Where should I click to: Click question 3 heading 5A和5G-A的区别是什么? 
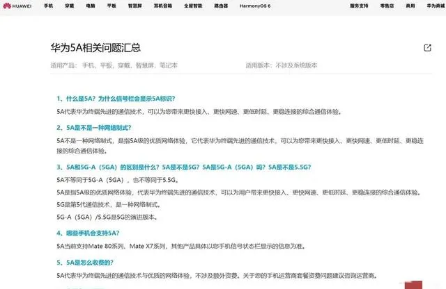pyautogui.click(x=184, y=167)
